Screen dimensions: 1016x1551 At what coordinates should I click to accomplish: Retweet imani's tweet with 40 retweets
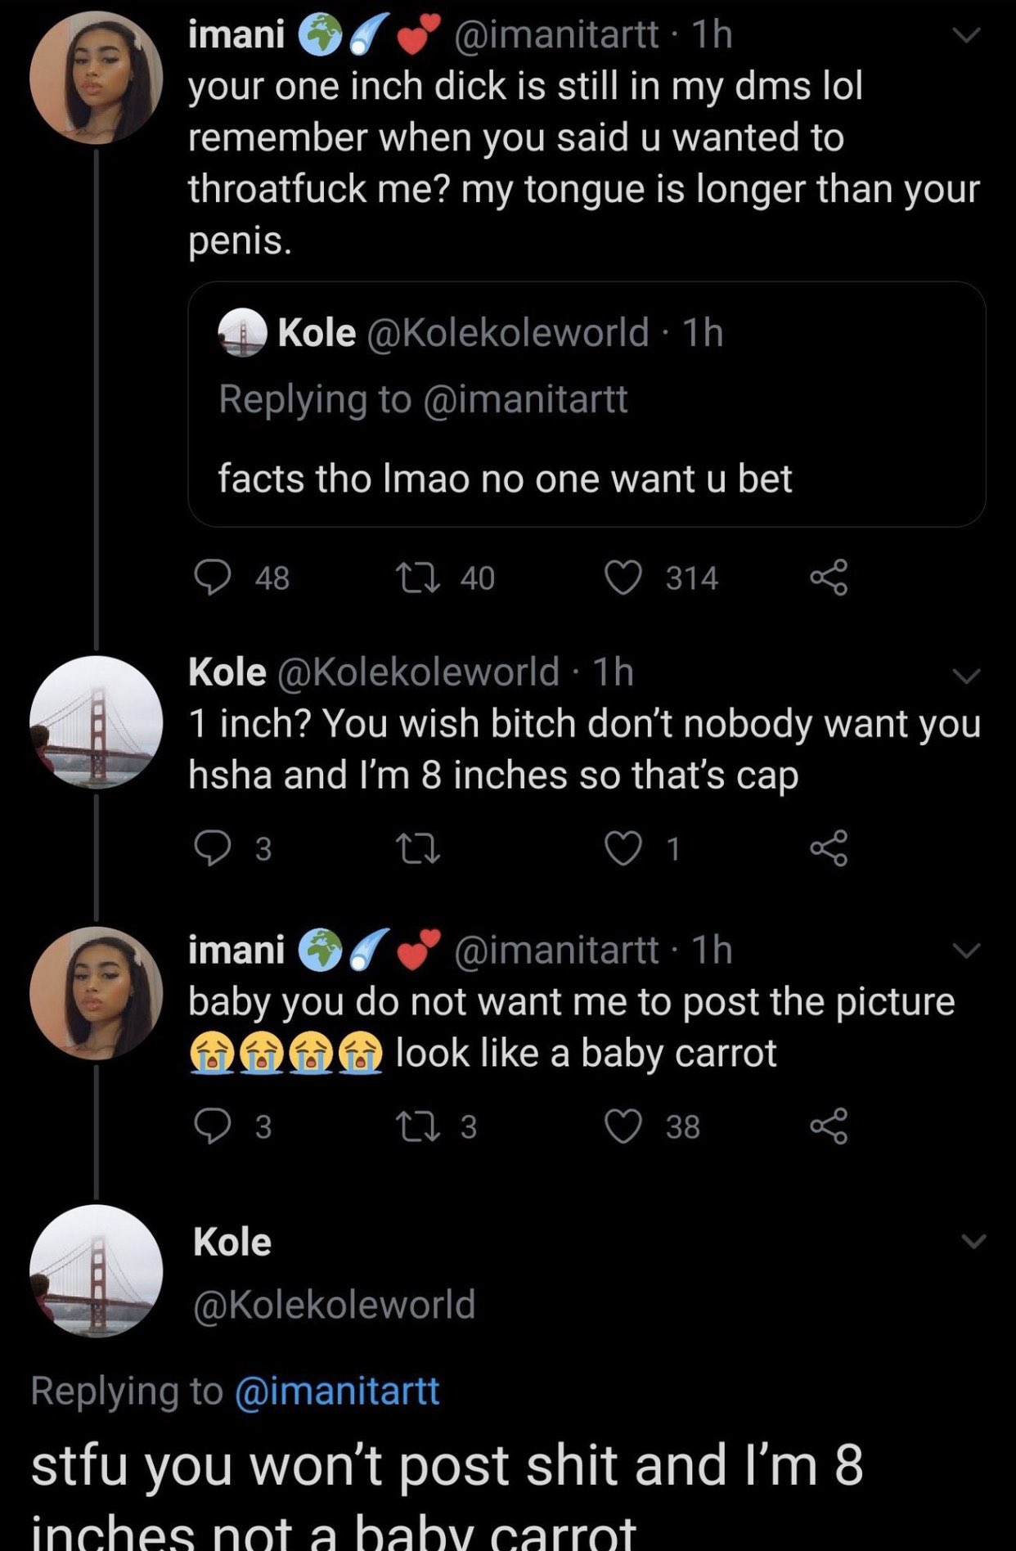click(x=419, y=578)
